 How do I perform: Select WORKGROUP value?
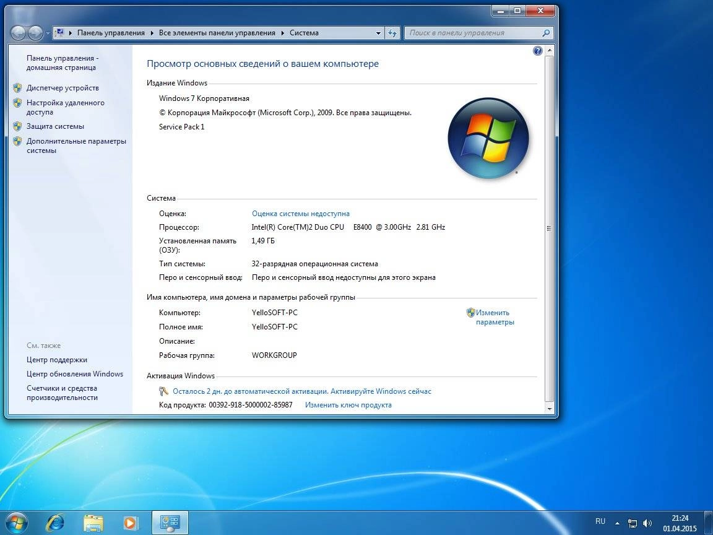[x=274, y=355]
